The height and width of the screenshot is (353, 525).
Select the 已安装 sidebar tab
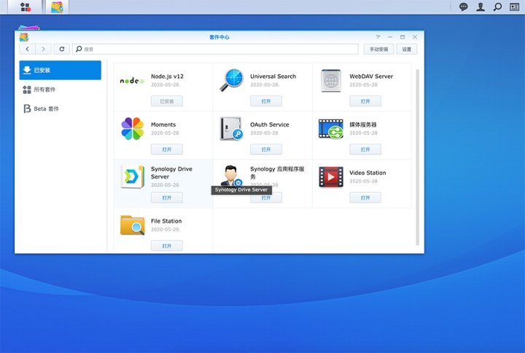[x=61, y=71]
